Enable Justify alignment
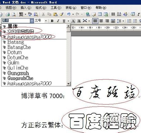The width and height of the screenshot is (141, 133). tap(95, 21)
